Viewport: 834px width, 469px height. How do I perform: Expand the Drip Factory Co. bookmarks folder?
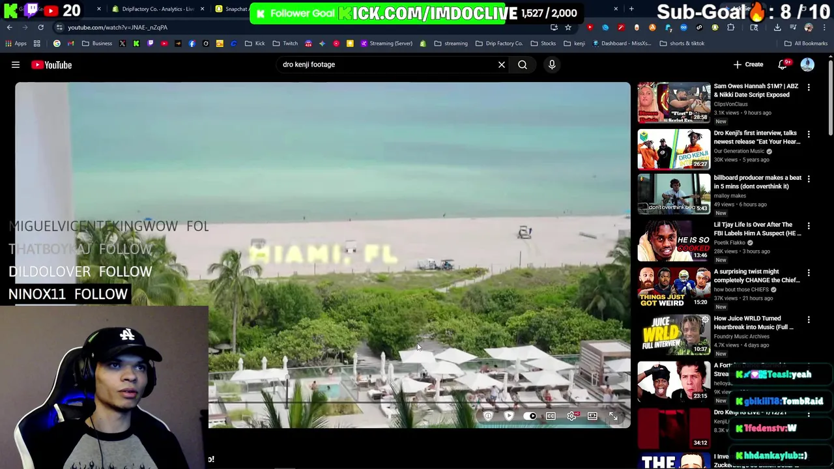click(x=499, y=44)
